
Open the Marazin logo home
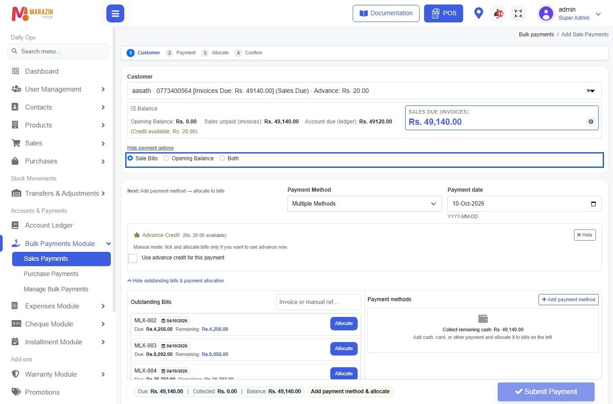32,13
